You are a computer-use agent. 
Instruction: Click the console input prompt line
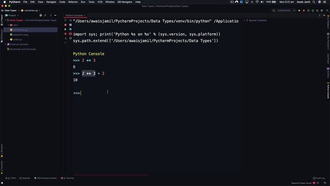pyautogui.click(x=156, y=93)
